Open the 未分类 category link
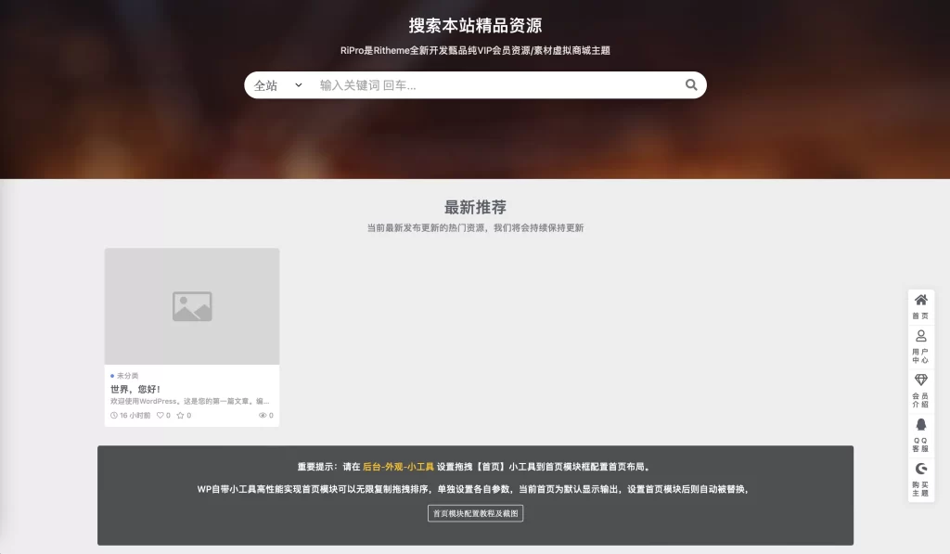The image size is (950, 554). [x=127, y=376]
